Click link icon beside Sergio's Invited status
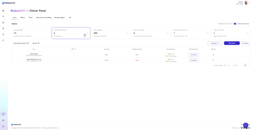The height and width of the screenshot is (130, 253). pos(173,54)
